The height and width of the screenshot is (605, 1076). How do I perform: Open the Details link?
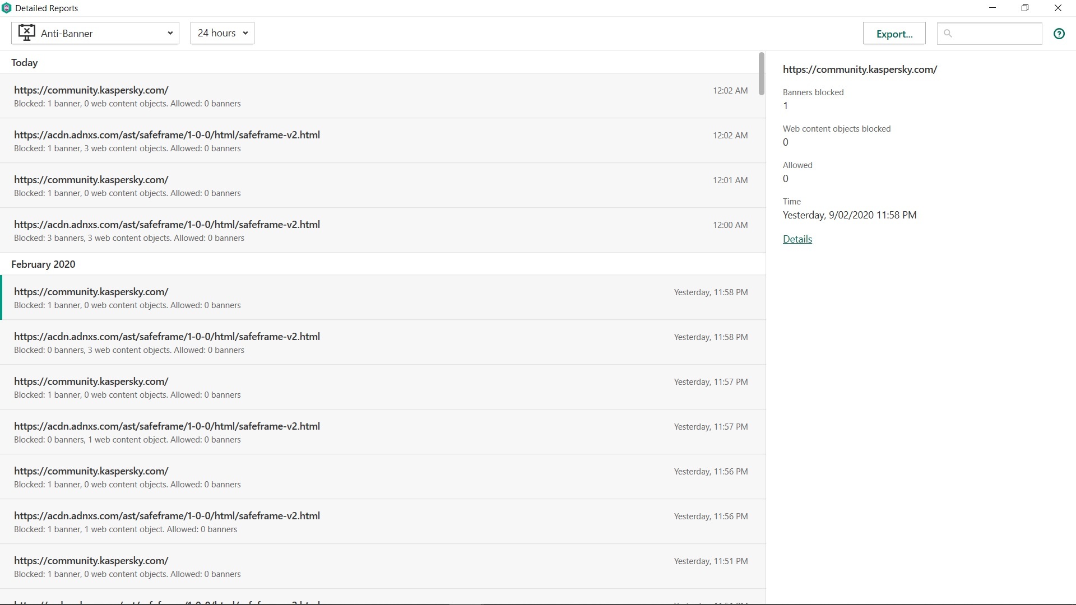click(797, 239)
